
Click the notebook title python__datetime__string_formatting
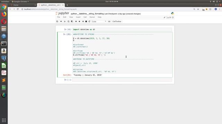click(x=87, y=14)
